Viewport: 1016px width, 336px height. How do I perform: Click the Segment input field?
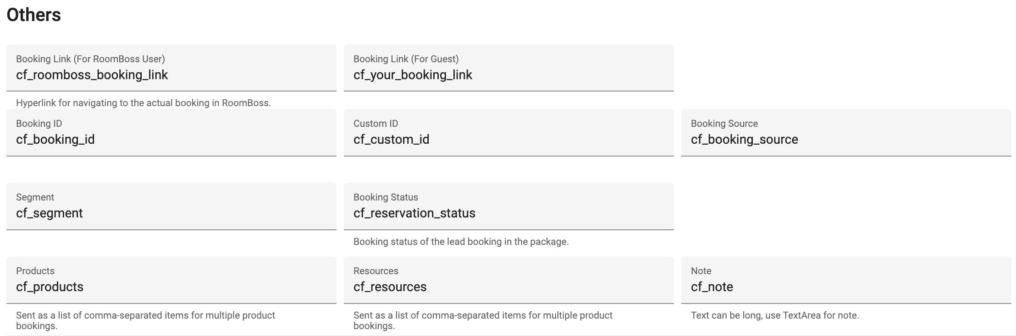click(x=171, y=206)
